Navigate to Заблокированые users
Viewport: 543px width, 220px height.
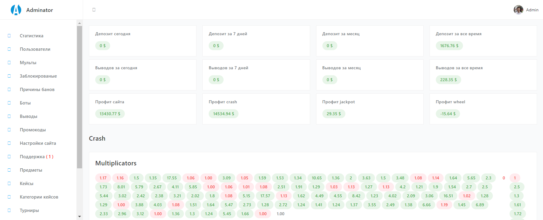tap(38, 76)
